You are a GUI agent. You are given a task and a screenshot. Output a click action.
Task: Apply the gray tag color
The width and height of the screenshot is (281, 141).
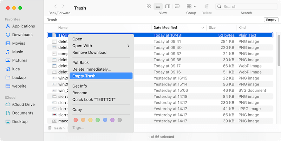120,120
